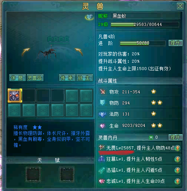Screen dimensions: 187x191
Task: Open the 灵兽岛 spirit beast island
Action: [35, 78]
